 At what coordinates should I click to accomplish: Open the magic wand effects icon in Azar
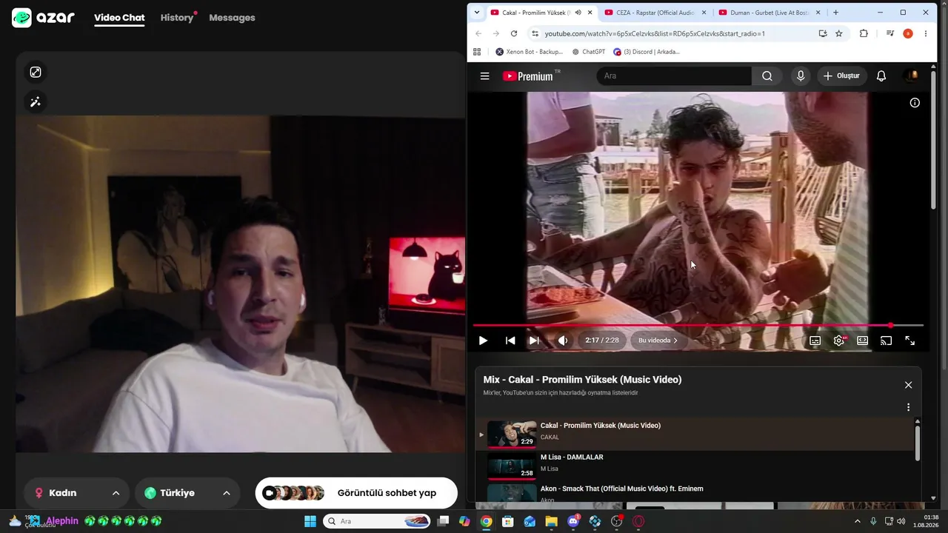(36, 101)
